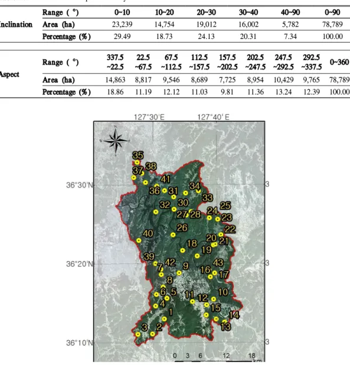The image size is (350, 365).
Task: Click the aspect percentage "18.86"
Action: (115, 92)
